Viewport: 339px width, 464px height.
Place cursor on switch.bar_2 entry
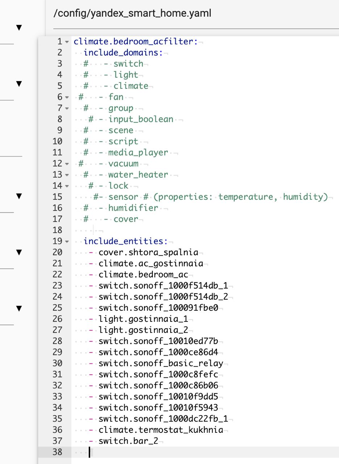click(x=128, y=441)
